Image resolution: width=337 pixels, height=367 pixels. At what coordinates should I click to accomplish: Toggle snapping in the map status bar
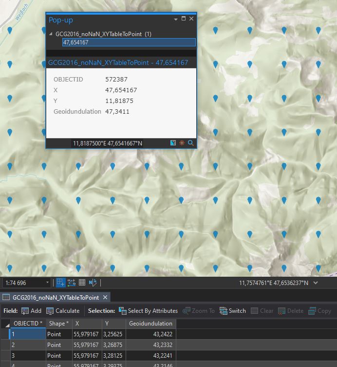click(x=61, y=283)
